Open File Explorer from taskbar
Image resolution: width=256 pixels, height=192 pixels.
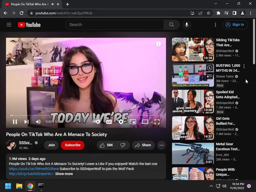coord(19,186)
